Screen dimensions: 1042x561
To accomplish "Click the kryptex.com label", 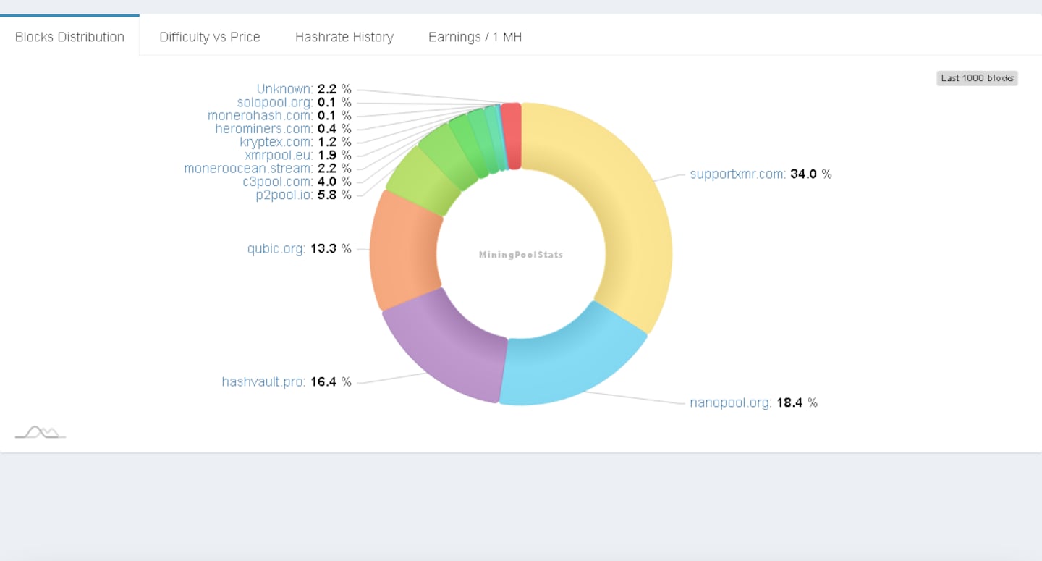I will [276, 142].
